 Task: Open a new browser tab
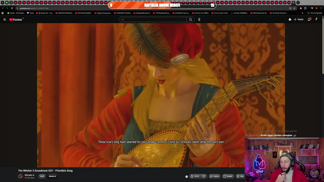(x=298, y=3)
